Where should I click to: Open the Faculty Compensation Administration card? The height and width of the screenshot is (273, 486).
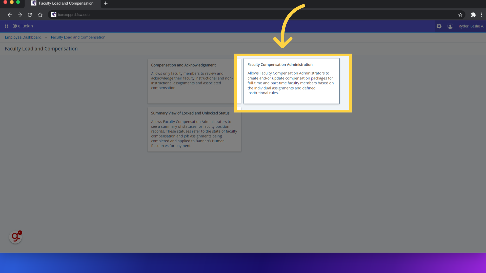(x=291, y=81)
